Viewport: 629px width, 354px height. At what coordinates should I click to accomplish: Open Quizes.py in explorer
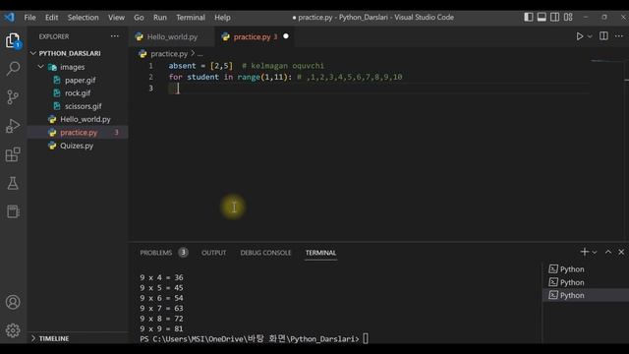pos(77,146)
